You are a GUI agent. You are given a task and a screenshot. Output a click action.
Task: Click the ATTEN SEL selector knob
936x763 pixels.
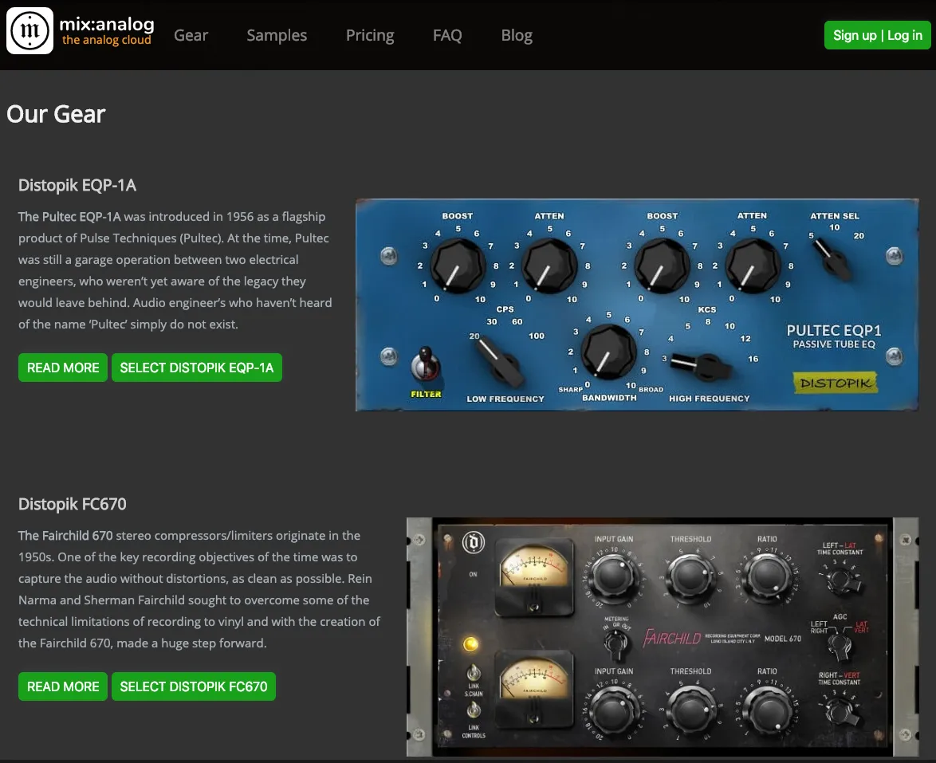(x=834, y=260)
